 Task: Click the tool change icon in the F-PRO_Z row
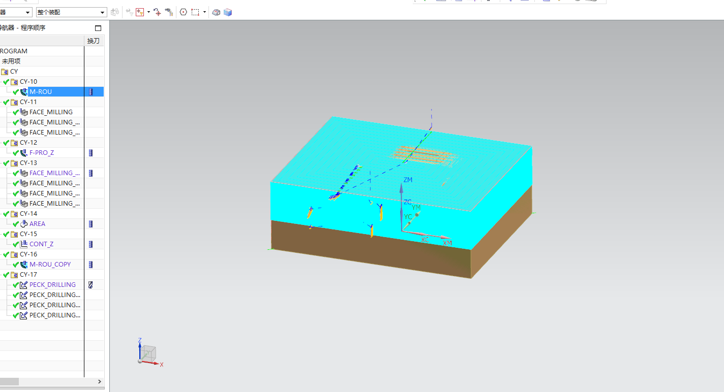point(91,153)
